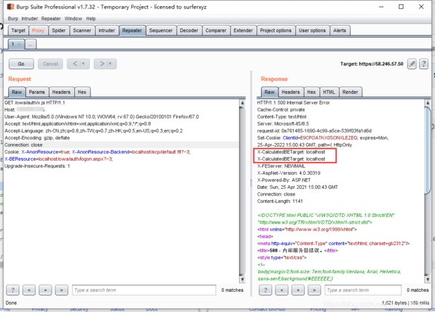Viewport: 435px width, 312px height.
Task: Click the Go button to send request
Action: point(21,64)
